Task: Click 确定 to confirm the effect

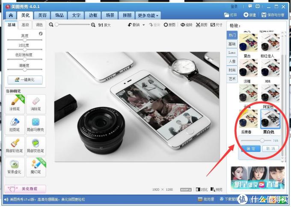Action: [251, 149]
